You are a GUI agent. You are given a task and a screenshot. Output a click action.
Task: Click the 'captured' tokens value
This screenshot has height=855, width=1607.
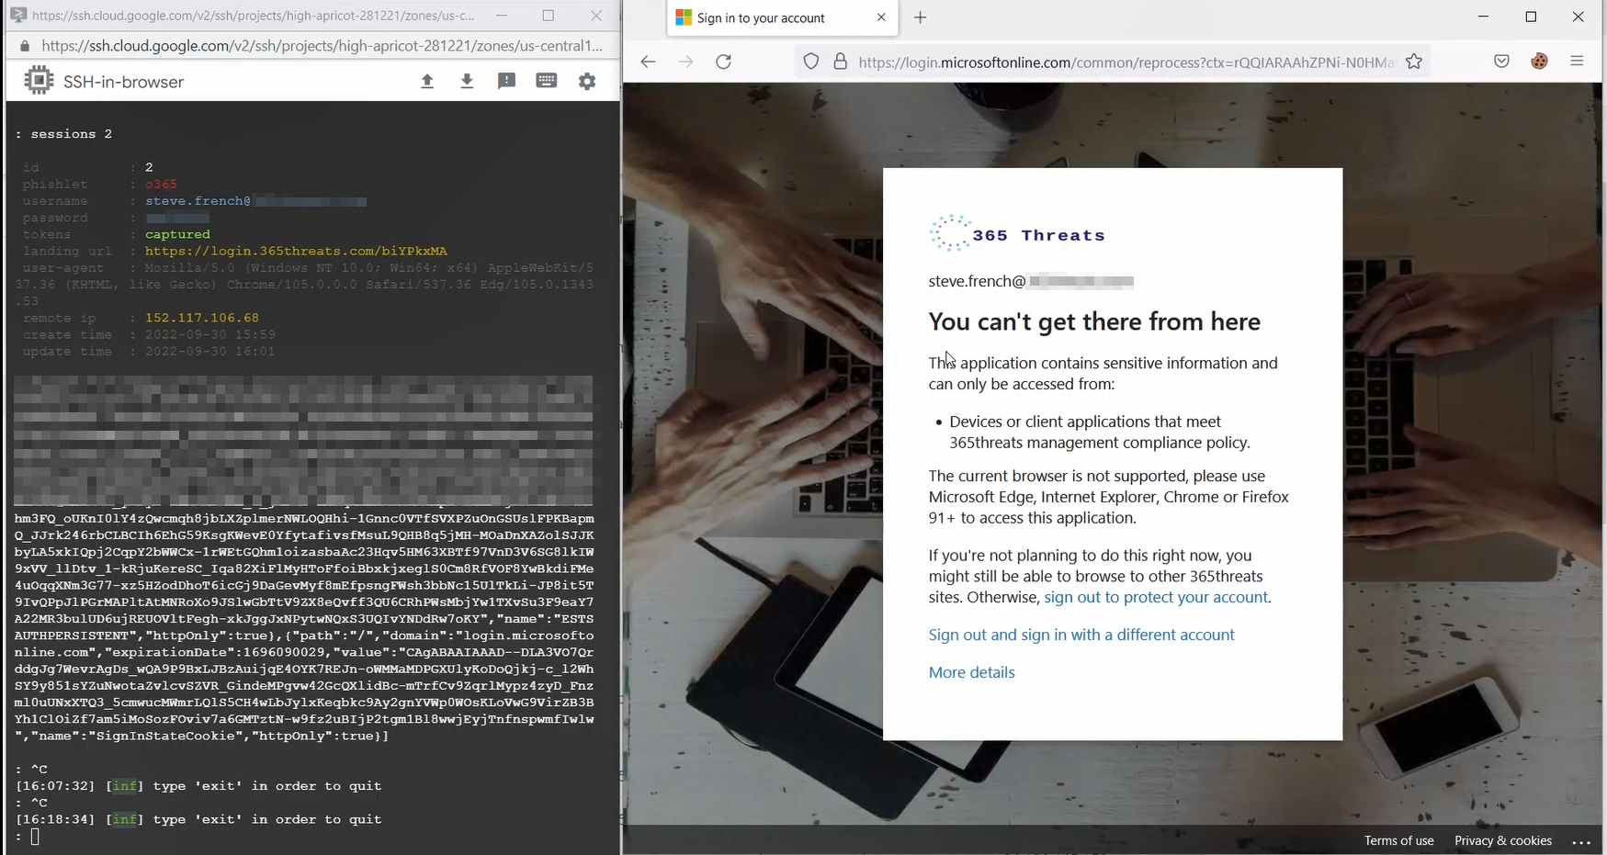[177, 234]
